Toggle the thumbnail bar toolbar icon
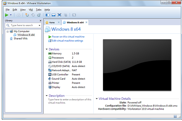 pyautogui.click(x=53, y=15)
